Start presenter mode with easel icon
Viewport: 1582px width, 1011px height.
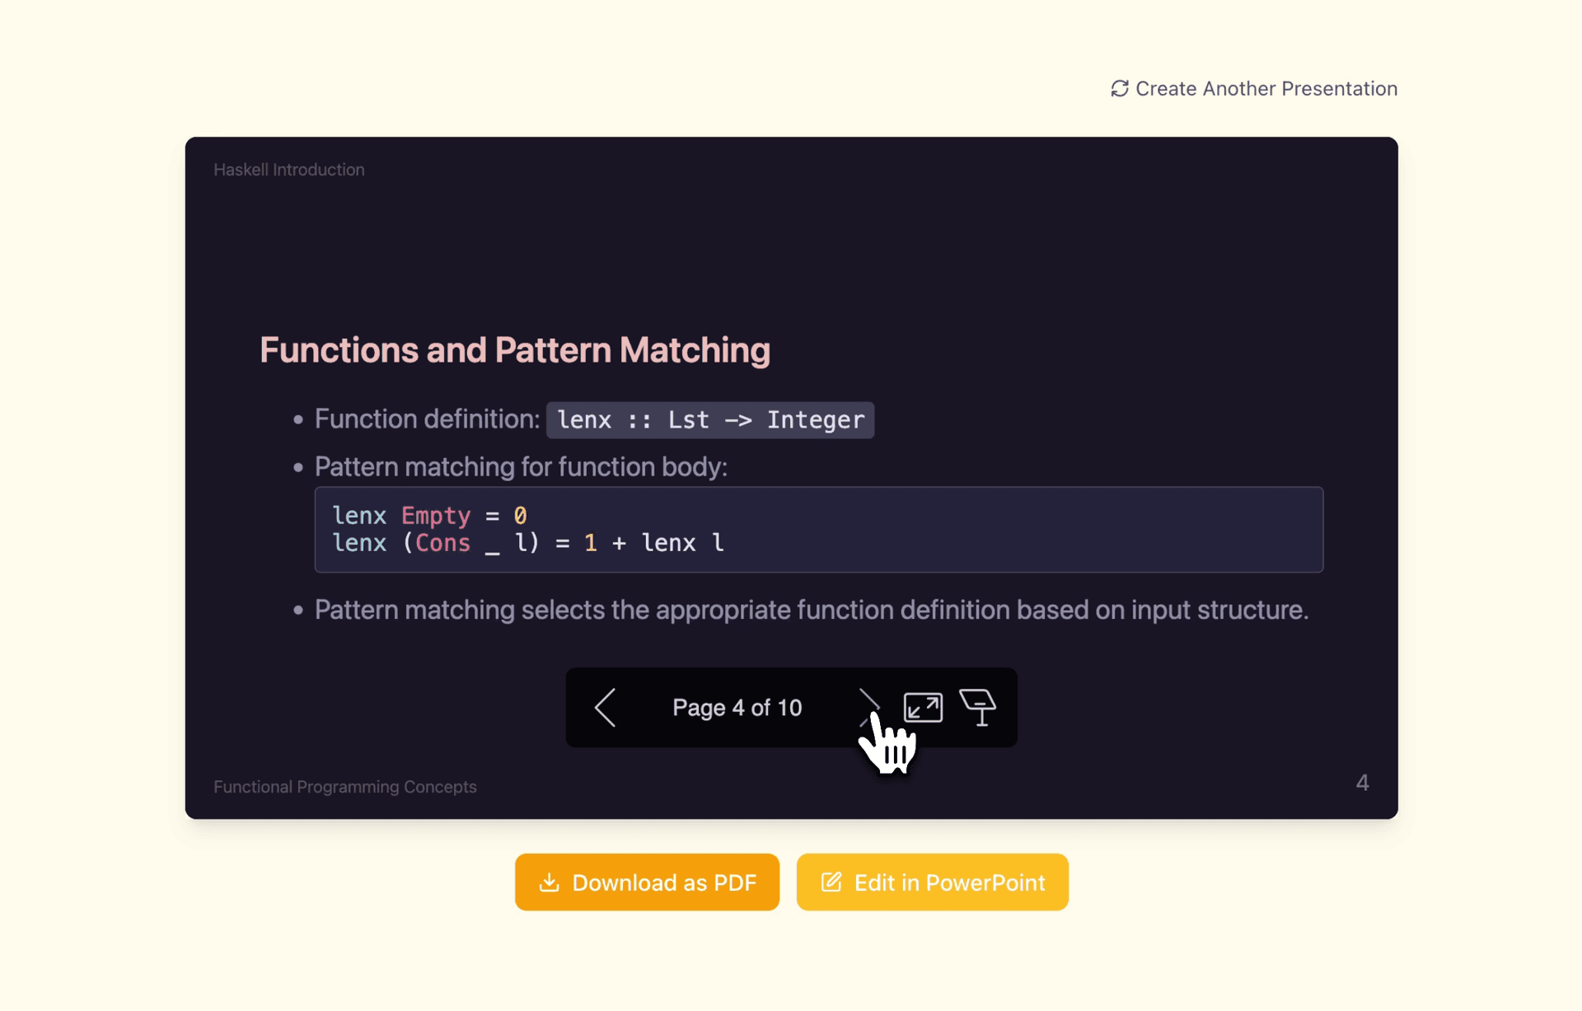[x=978, y=708]
